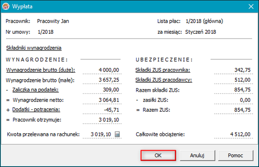Click the OK button
This screenshot has height=167, width=259.
tap(158, 155)
